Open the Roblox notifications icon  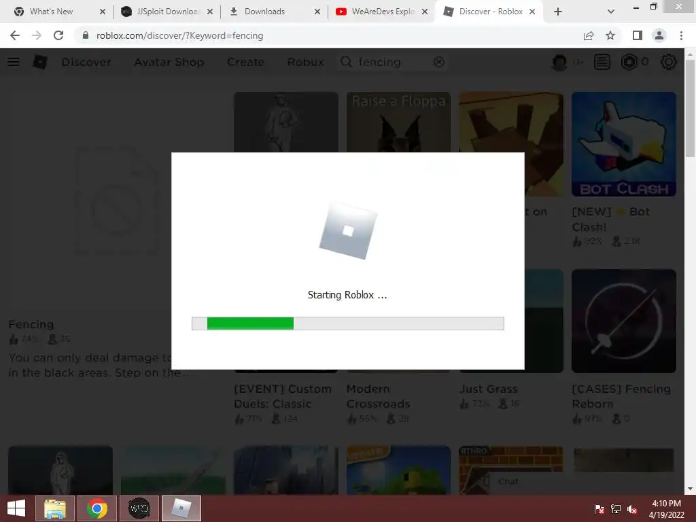click(602, 62)
